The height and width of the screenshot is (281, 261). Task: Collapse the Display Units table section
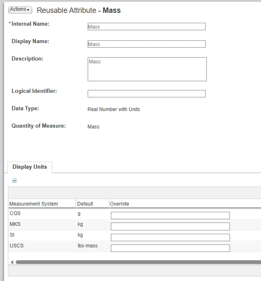click(14, 180)
